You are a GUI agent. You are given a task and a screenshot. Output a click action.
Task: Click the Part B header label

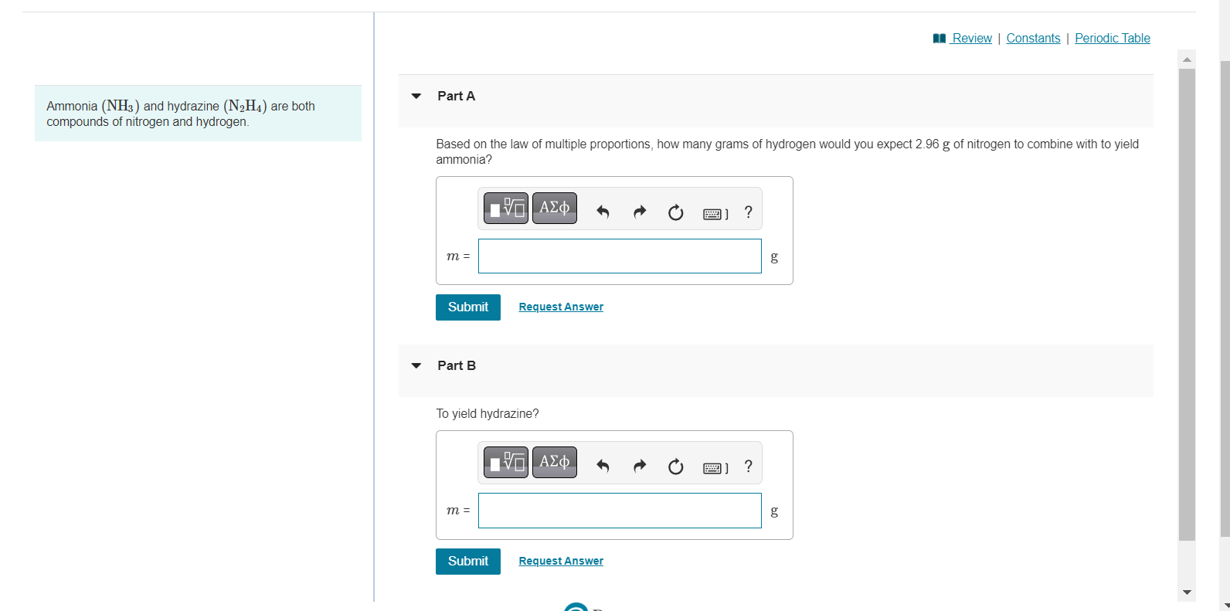click(x=457, y=365)
